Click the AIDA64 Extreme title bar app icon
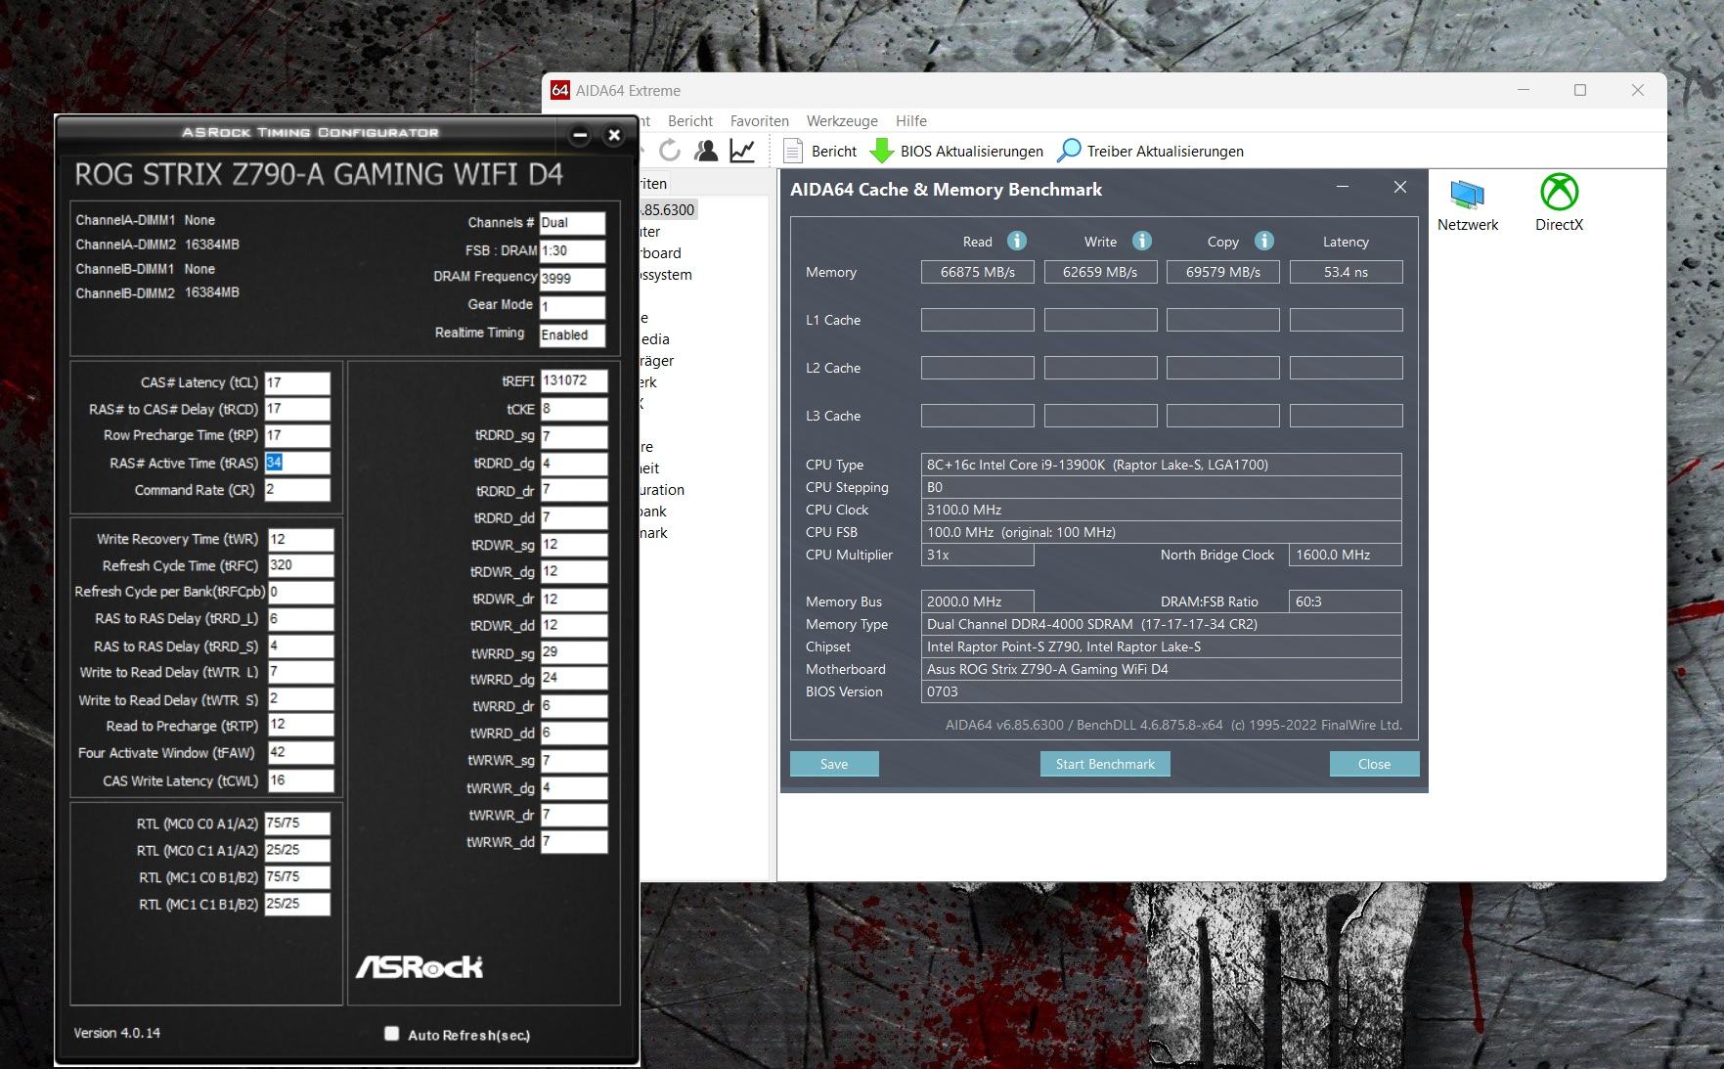This screenshot has height=1069, width=1724. [x=559, y=90]
